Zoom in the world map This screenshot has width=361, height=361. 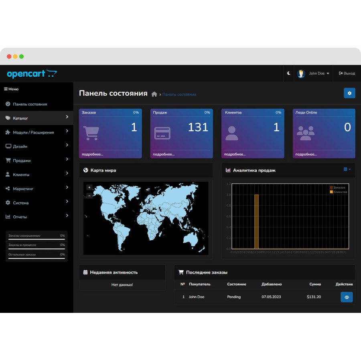coord(89,187)
